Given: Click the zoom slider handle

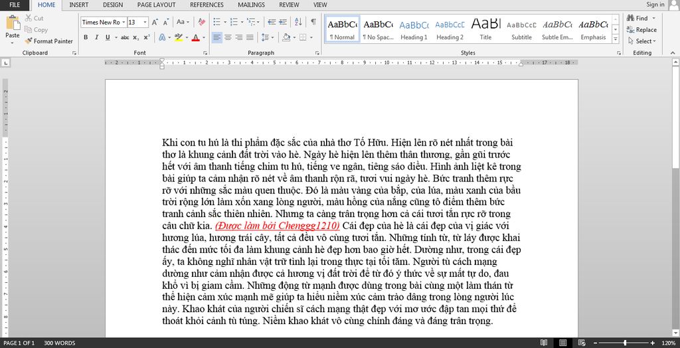Looking at the screenshot, I should (x=625, y=343).
